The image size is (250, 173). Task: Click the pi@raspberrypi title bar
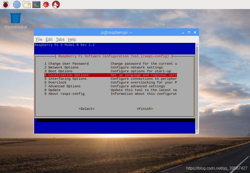[x=116, y=33]
